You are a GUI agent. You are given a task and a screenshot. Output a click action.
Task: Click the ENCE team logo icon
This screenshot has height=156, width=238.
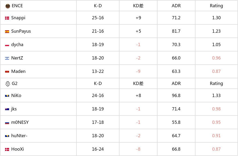[x=7, y=6]
